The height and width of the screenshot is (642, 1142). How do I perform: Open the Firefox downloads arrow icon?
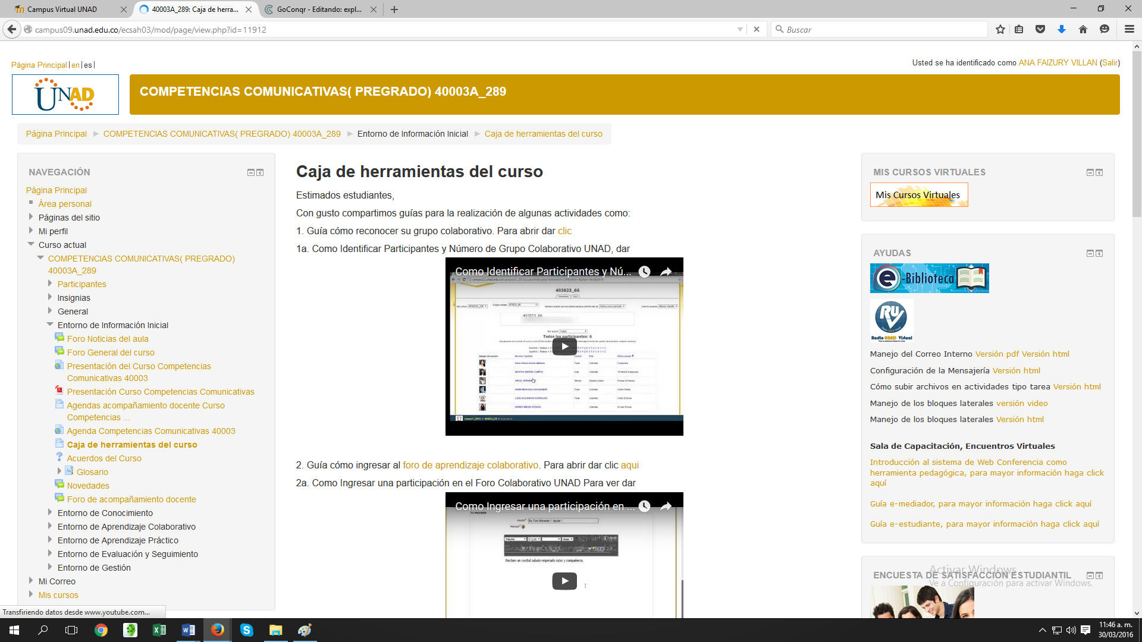point(1062,29)
